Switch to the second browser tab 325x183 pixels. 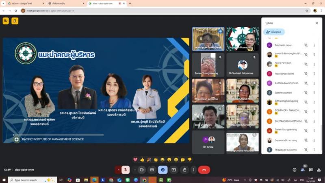coord(66,4)
